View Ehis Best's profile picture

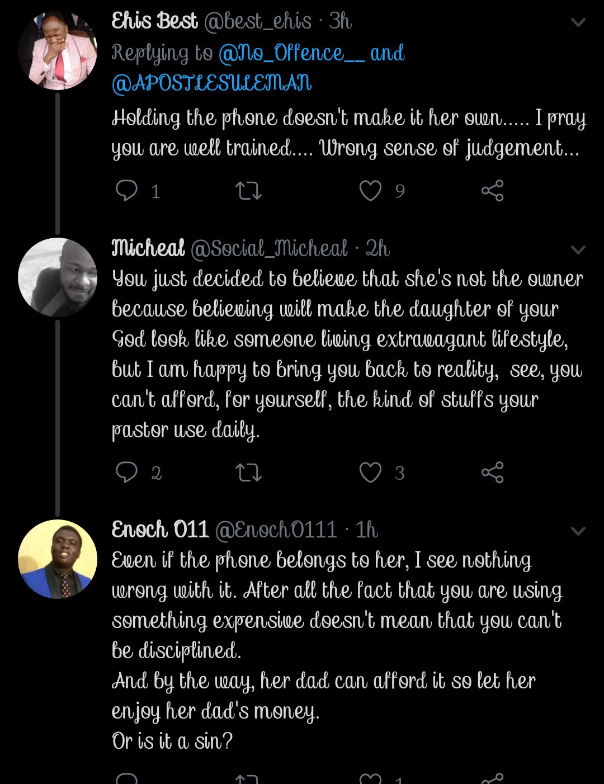tap(58, 51)
